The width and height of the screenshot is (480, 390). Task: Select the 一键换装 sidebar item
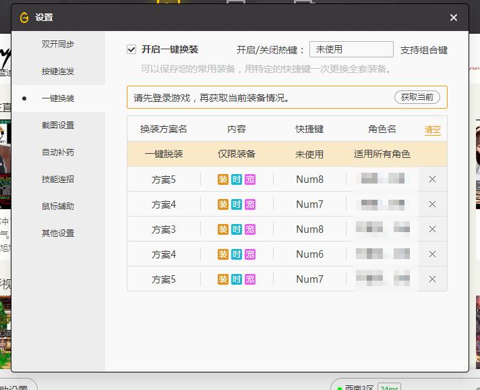pos(58,99)
